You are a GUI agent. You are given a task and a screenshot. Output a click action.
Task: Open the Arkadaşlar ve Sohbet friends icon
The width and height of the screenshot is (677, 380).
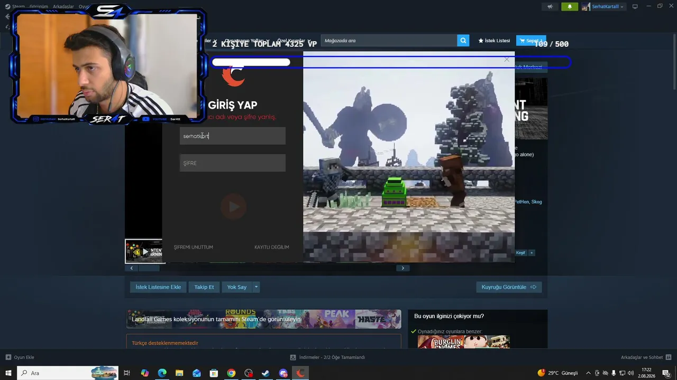pyautogui.click(x=668, y=357)
